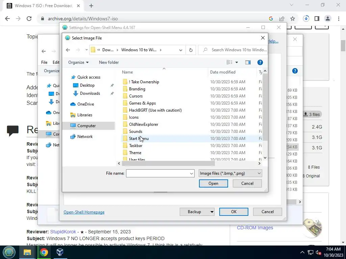
Task: Expand the address path dropdown chevron
Action: pyautogui.click(x=181, y=50)
